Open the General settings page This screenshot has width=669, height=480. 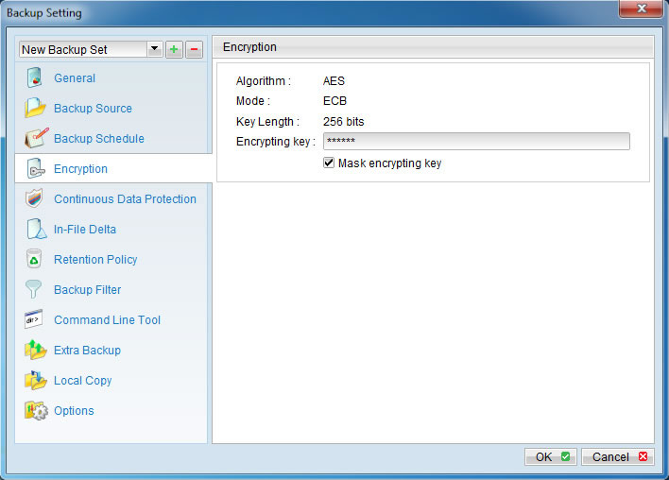tap(75, 78)
